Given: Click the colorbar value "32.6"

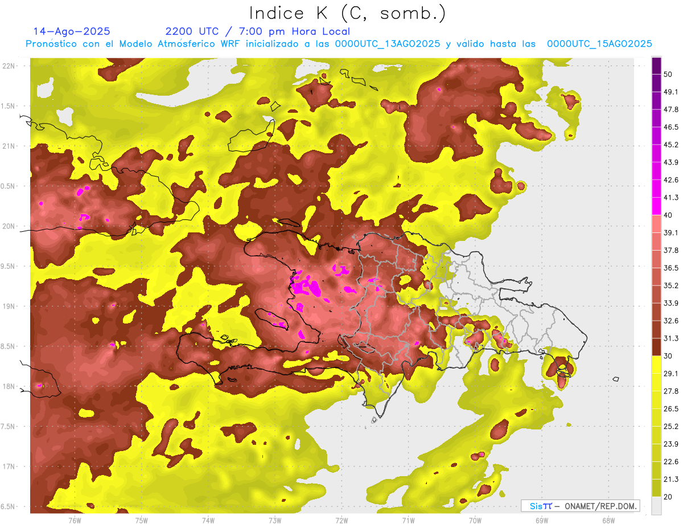Looking at the screenshot, I should (670, 321).
